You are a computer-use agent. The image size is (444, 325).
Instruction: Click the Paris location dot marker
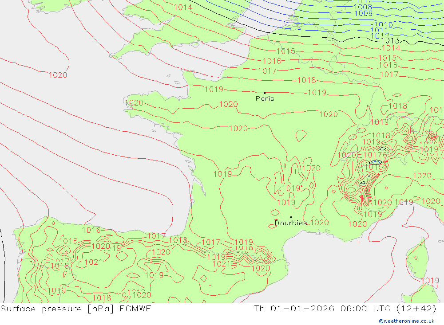click(265, 93)
